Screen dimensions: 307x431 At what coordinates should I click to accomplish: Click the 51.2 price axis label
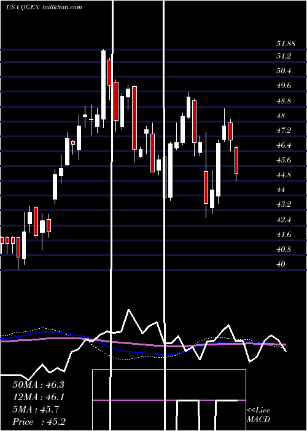point(284,56)
